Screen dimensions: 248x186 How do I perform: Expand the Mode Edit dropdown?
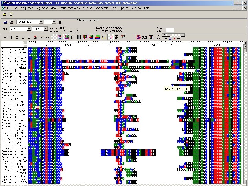pyautogui.click(x=29, y=29)
